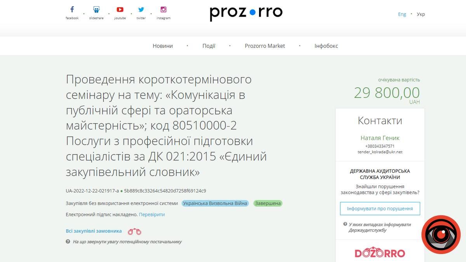The width and height of the screenshot is (466, 262).
Task: Open the Prozorro Facebook page icon
Action: point(72,9)
